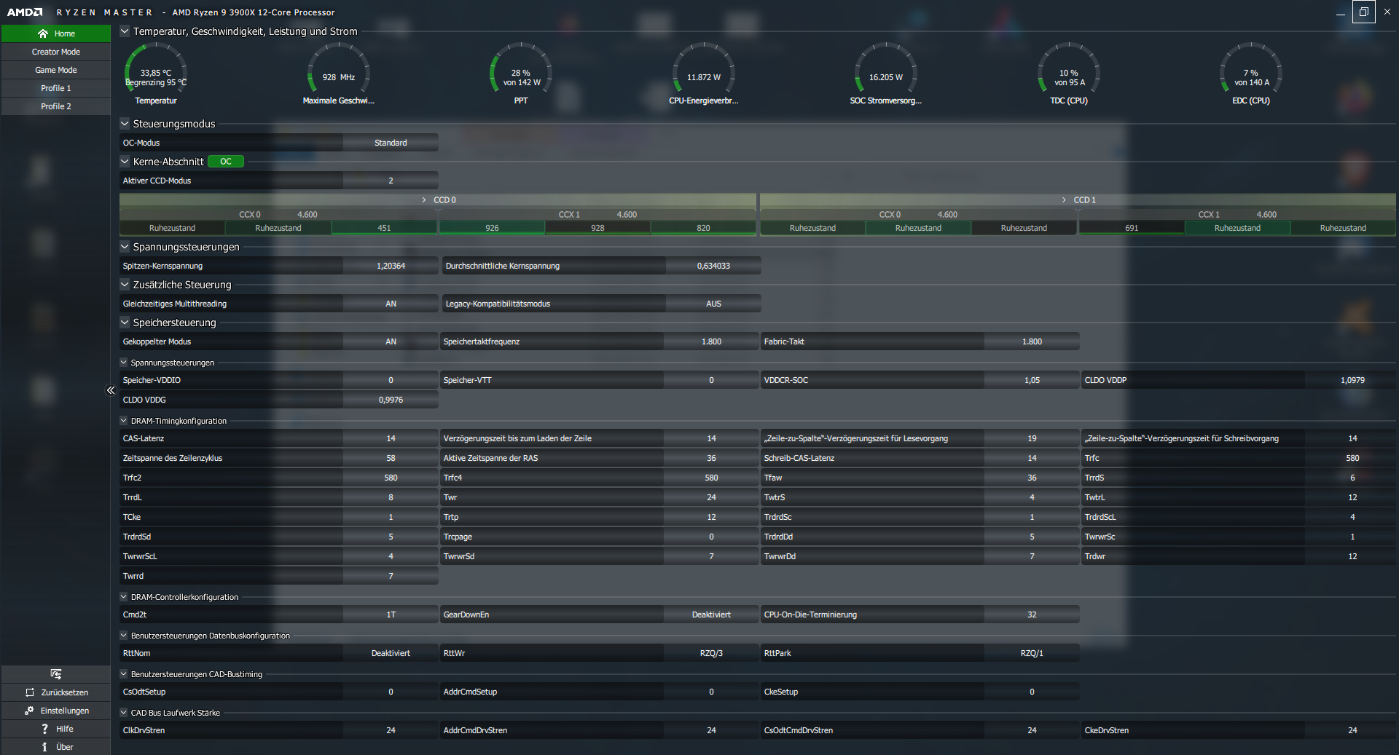Click the PPT gauge dial
Screen dimensions: 1399x755
(x=521, y=68)
